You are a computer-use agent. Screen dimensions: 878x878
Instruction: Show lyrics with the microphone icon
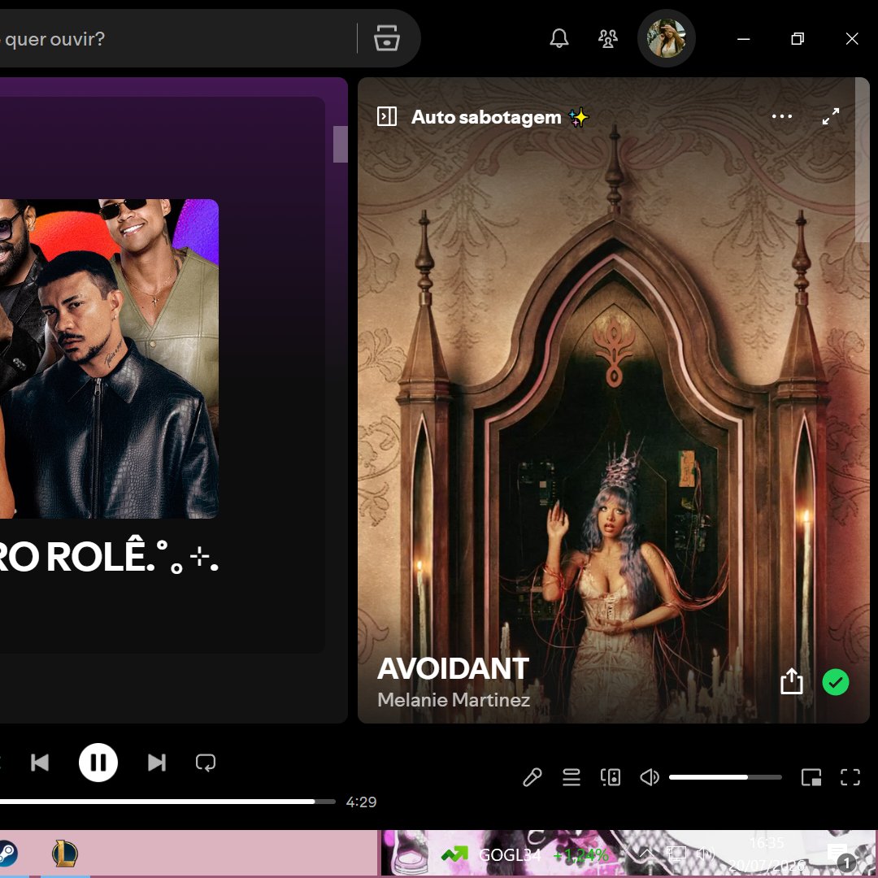pyautogui.click(x=532, y=776)
